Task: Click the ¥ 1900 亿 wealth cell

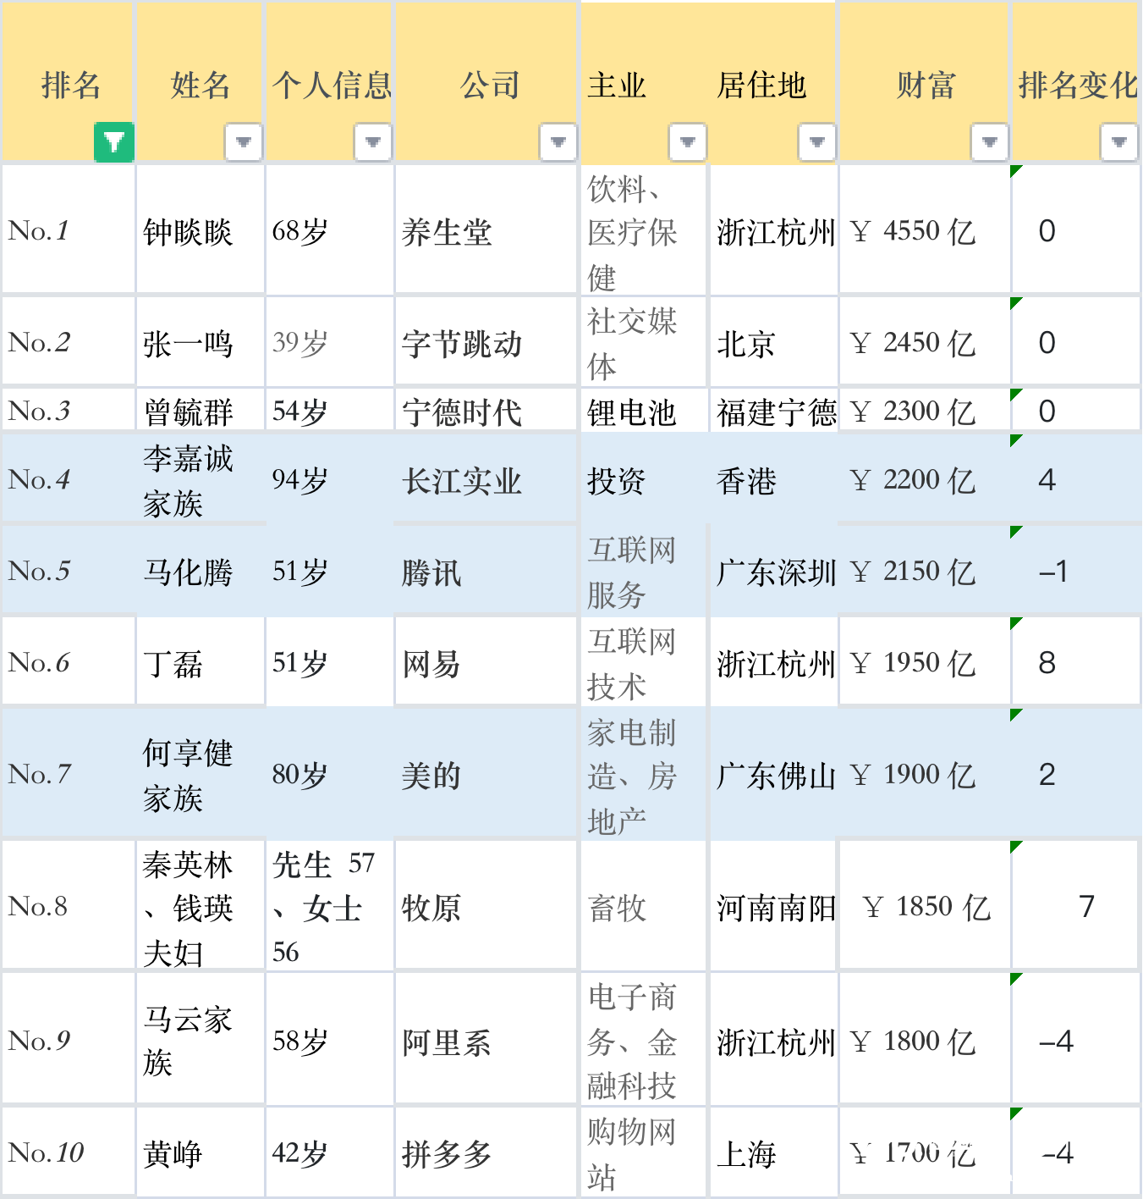Action: pyautogui.click(x=925, y=774)
